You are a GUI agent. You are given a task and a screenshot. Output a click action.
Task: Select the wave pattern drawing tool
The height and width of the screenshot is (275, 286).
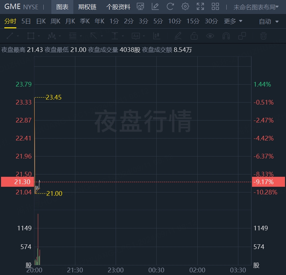click(52, 36)
